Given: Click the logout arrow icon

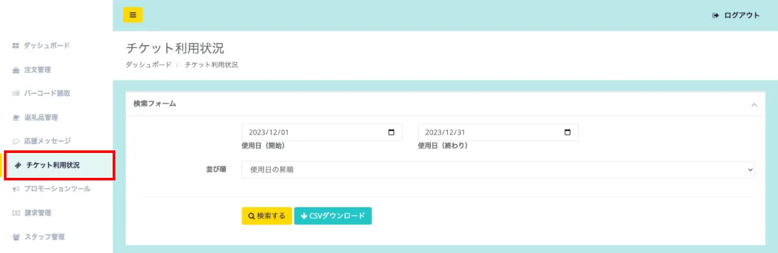Looking at the screenshot, I should tap(716, 15).
